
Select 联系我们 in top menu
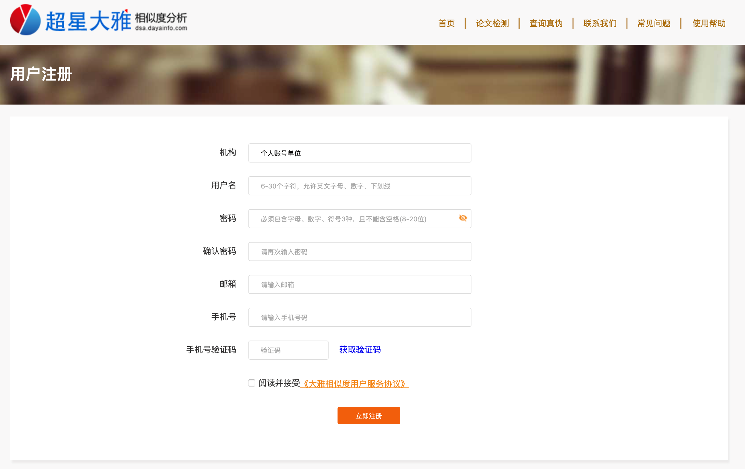(600, 23)
